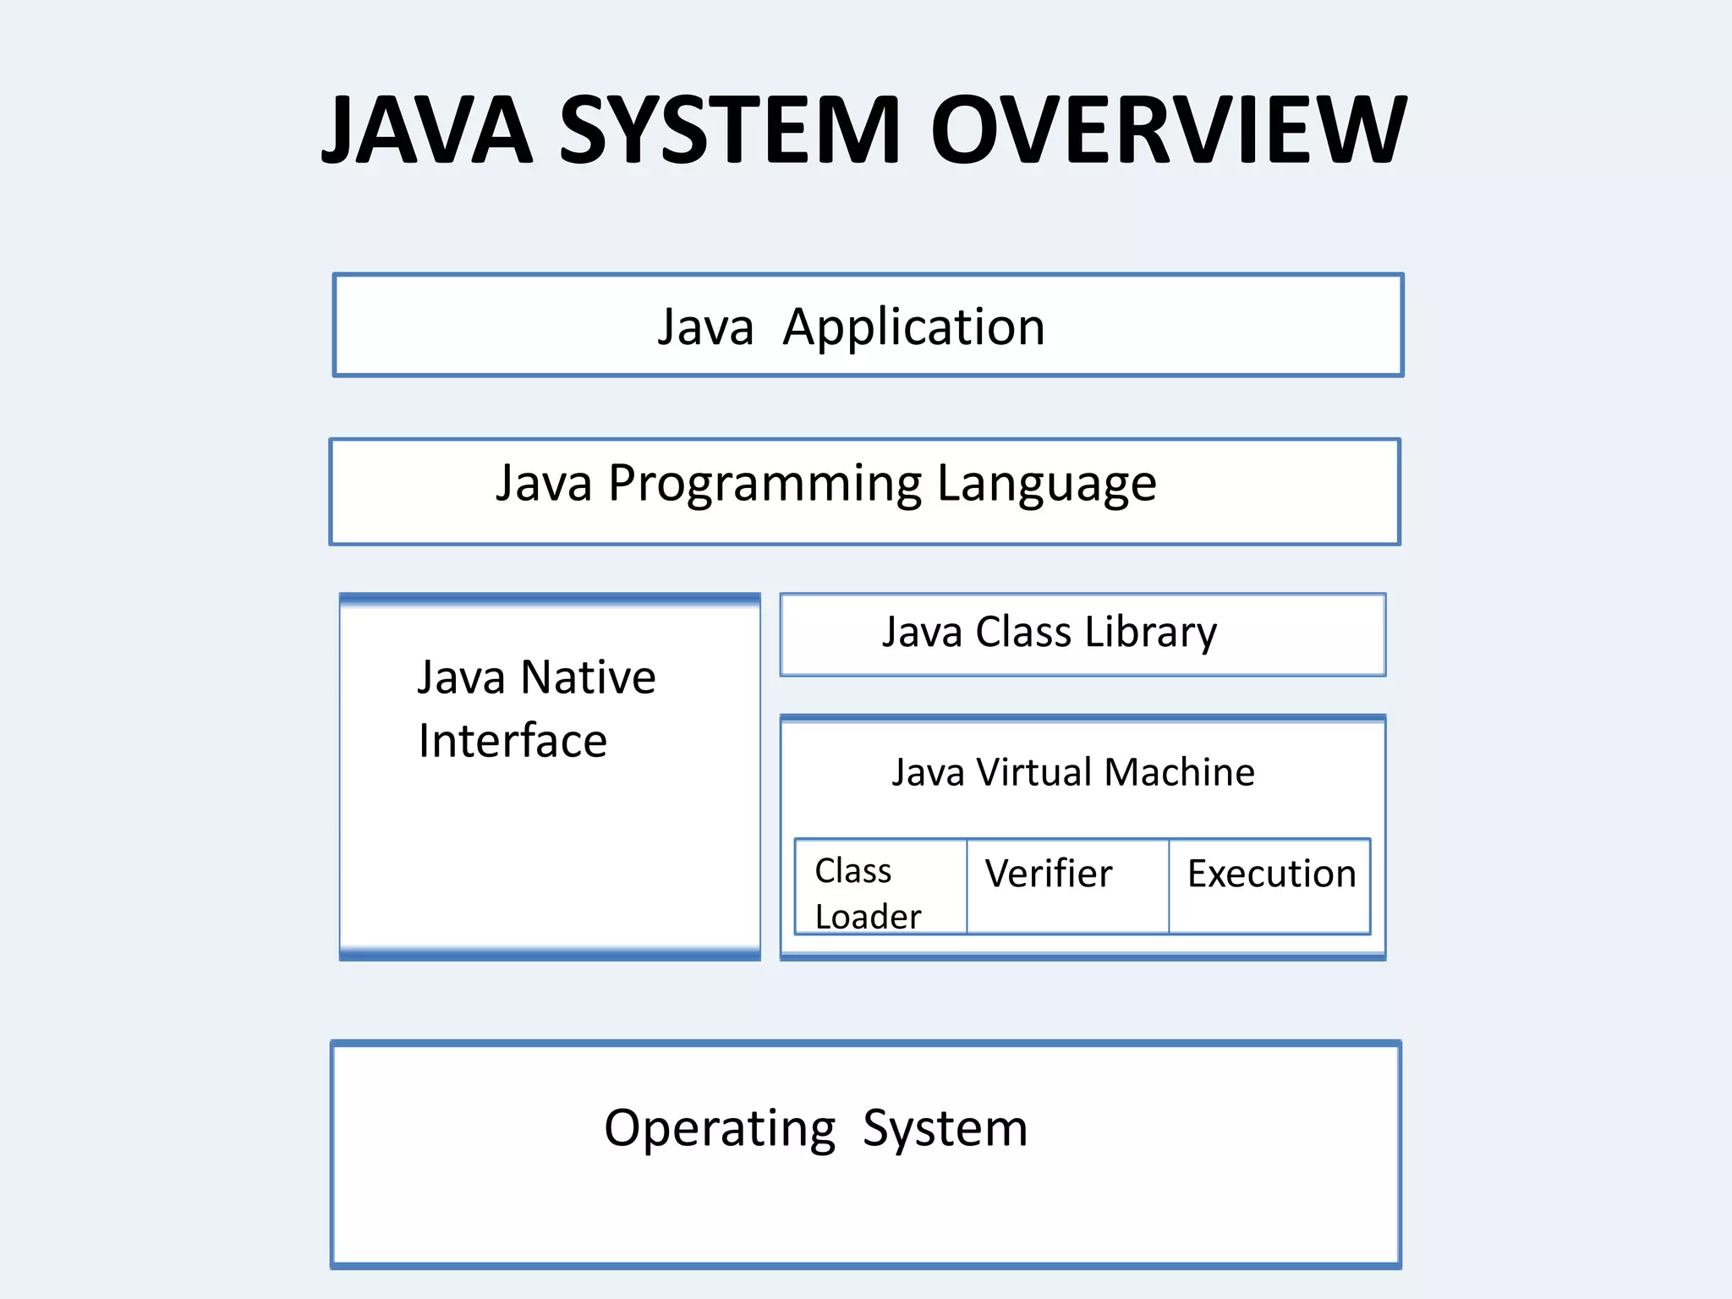Click the word Programming in the second box
The width and height of the screenshot is (1732, 1299).
(765, 484)
